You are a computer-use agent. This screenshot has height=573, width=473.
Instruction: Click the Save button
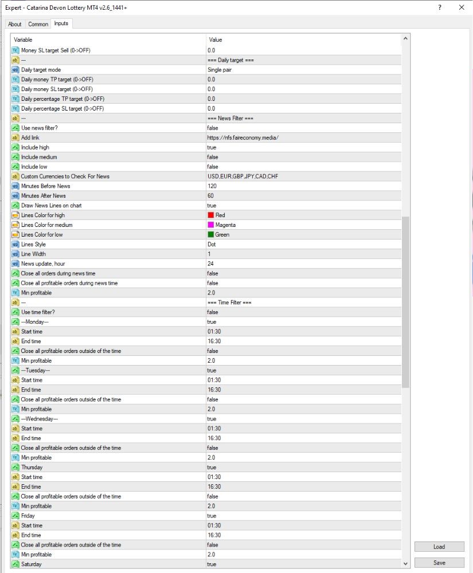click(439, 563)
